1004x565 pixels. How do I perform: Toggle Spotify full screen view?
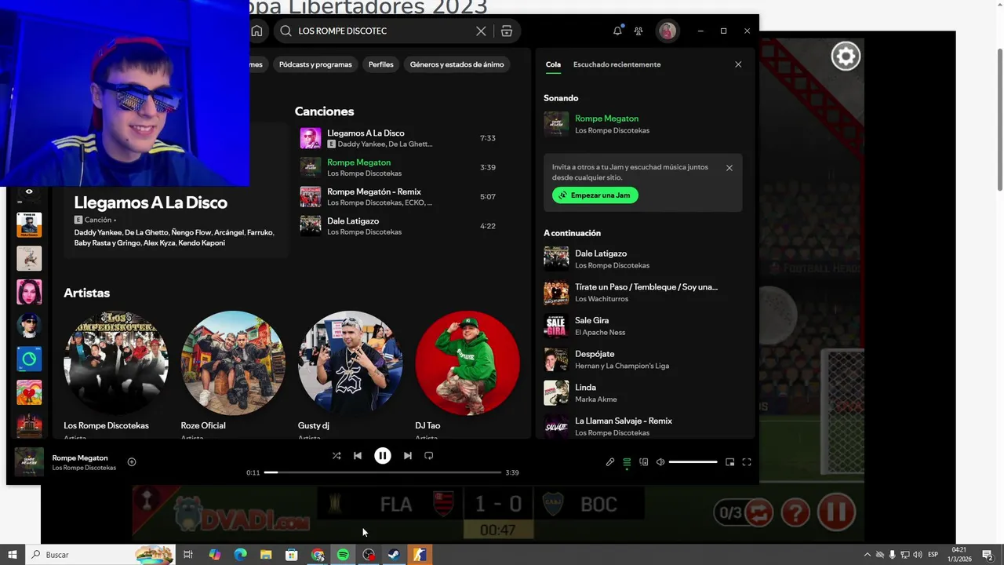(747, 462)
